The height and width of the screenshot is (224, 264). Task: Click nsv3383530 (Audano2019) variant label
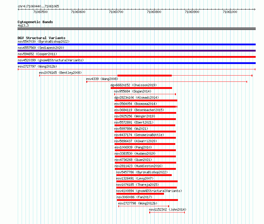[135, 153]
